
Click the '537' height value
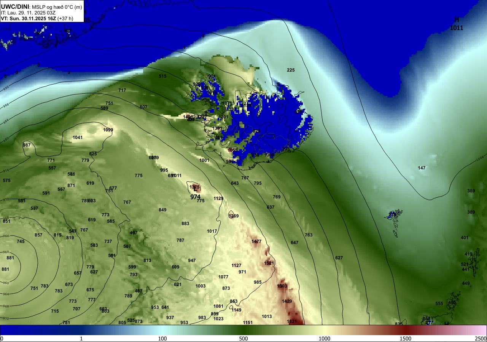tap(34, 208)
